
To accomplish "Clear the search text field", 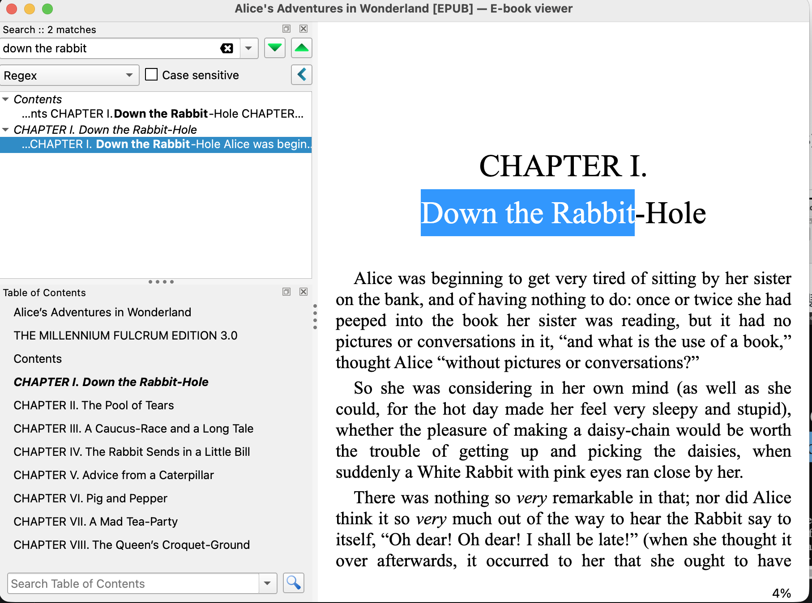I will 227,48.
